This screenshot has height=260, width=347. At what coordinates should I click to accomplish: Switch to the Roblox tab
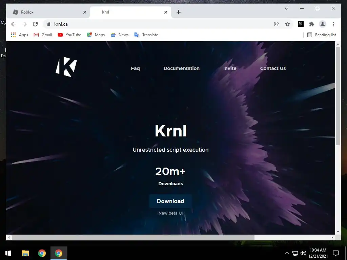click(48, 12)
